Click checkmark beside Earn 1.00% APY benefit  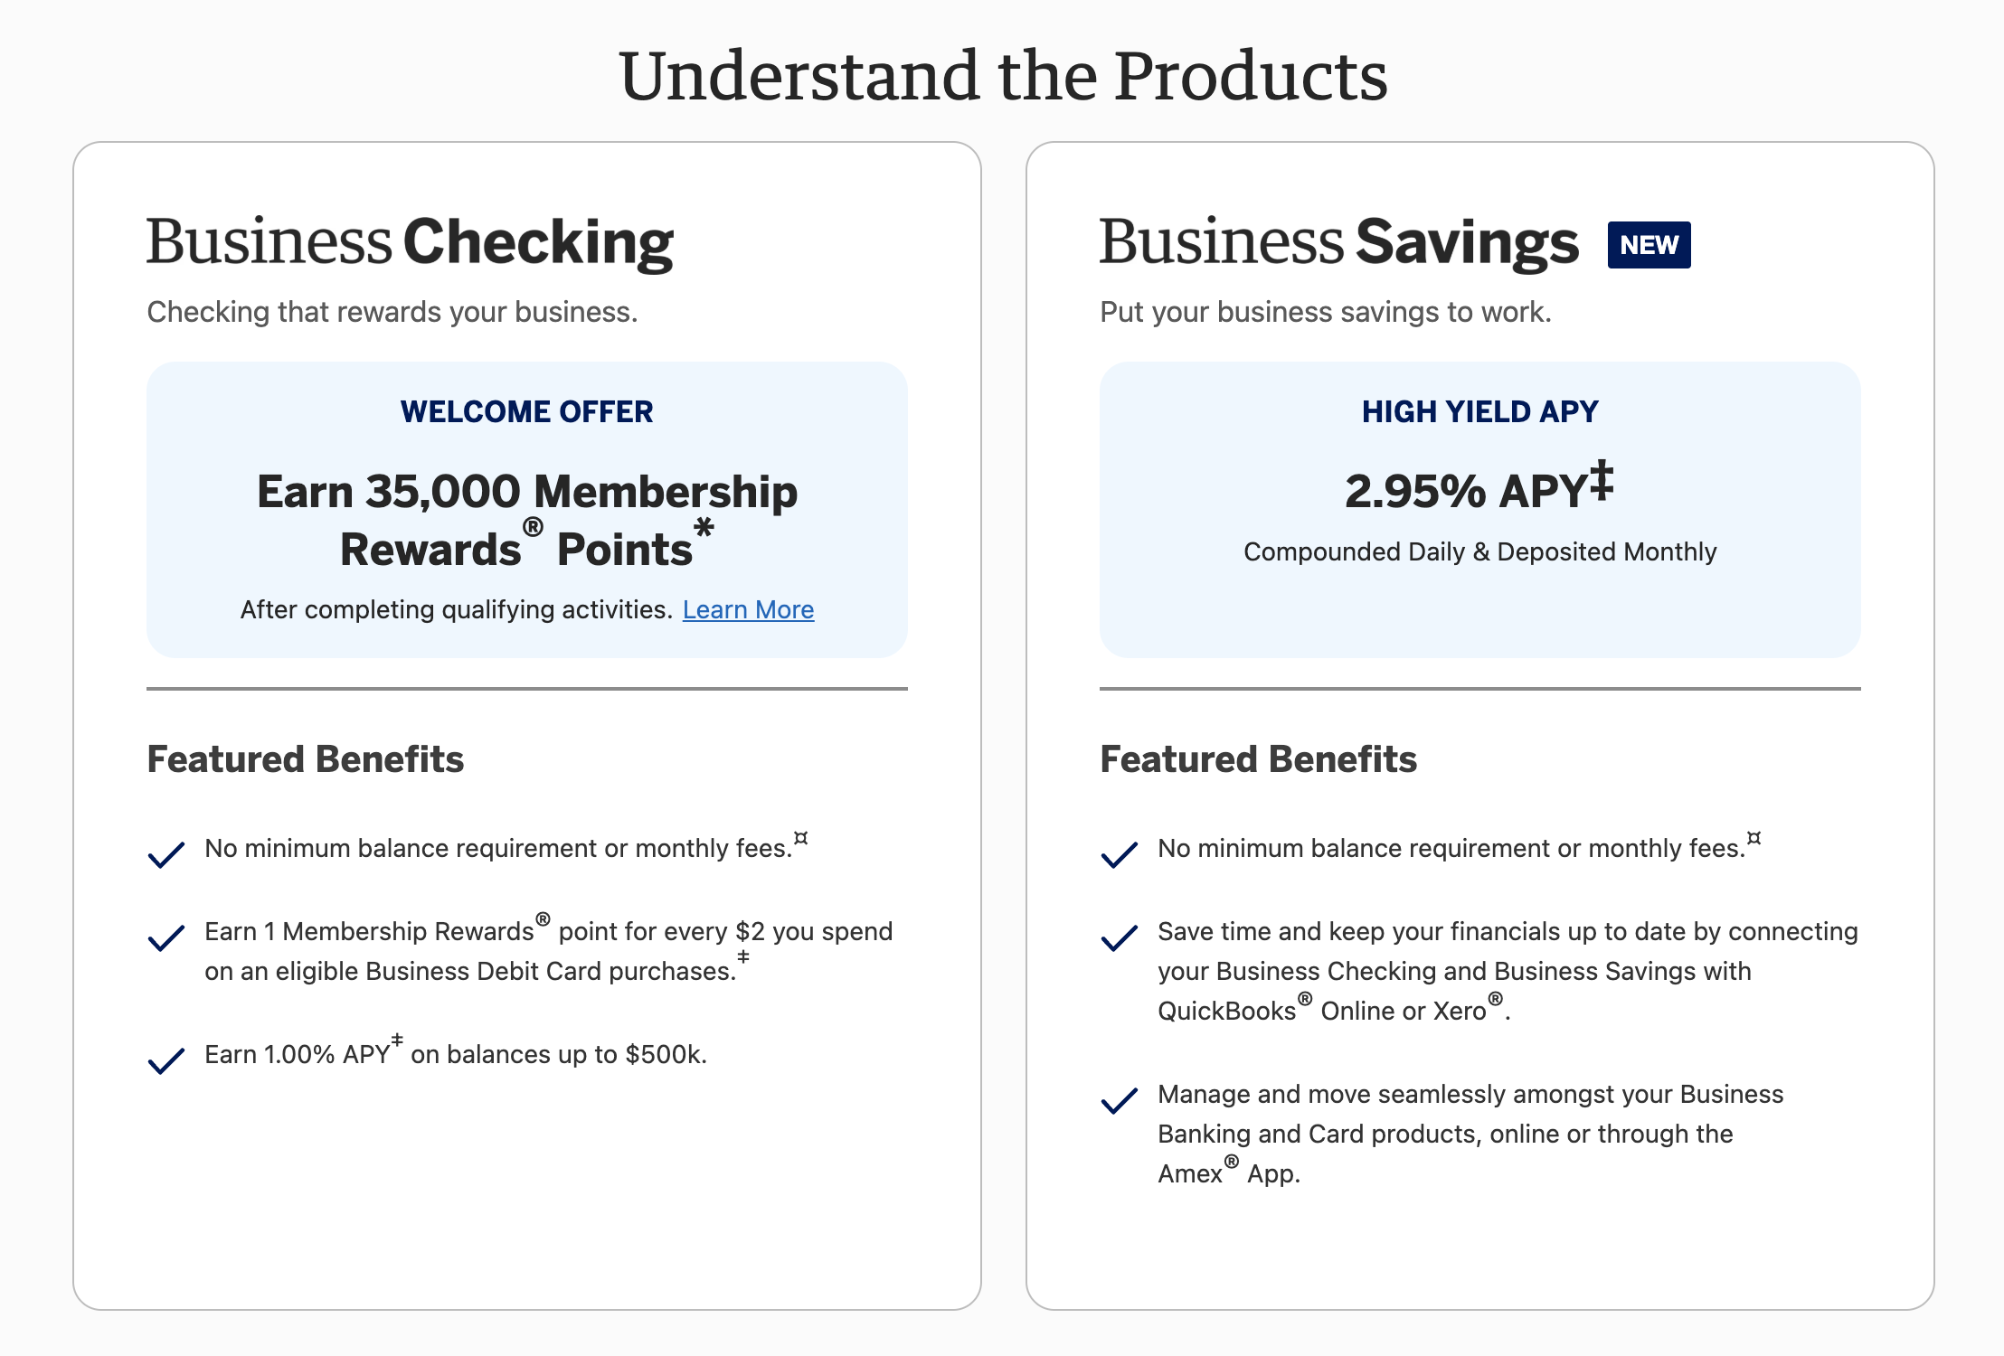166,1060
